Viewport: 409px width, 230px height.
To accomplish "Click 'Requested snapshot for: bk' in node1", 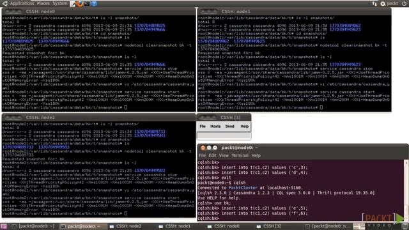I will [x=229, y=53].
